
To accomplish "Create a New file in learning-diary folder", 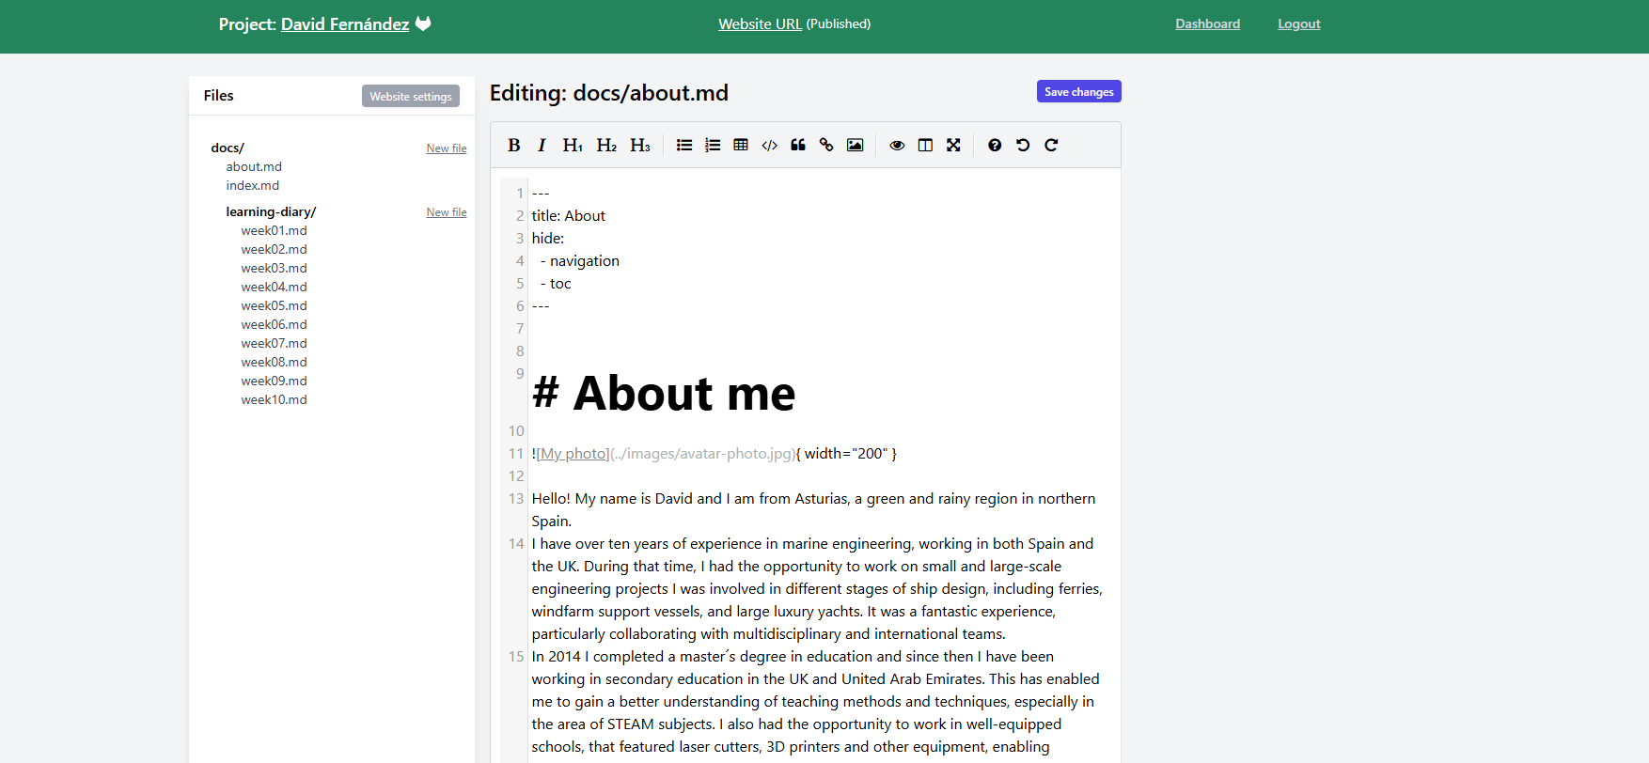I will click(x=446, y=212).
